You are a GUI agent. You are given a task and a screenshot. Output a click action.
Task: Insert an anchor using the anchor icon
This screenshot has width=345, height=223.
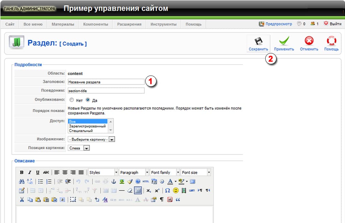(x=114, y=182)
